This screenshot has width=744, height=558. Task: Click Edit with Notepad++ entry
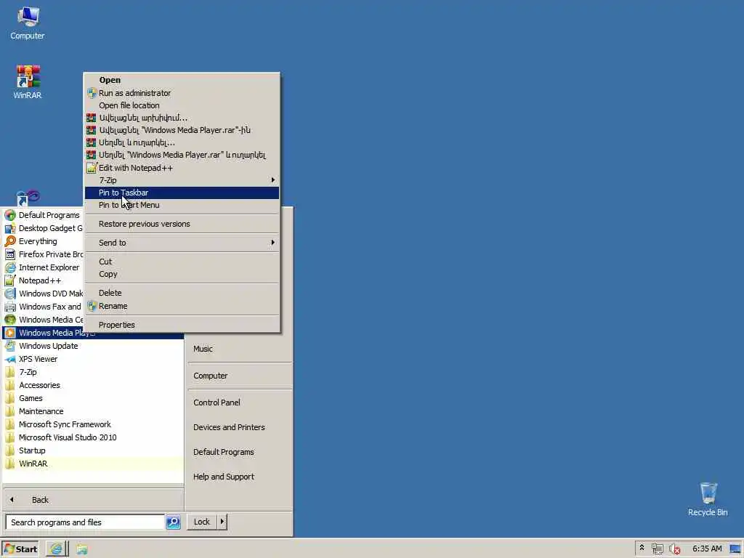[x=182, y=168]
